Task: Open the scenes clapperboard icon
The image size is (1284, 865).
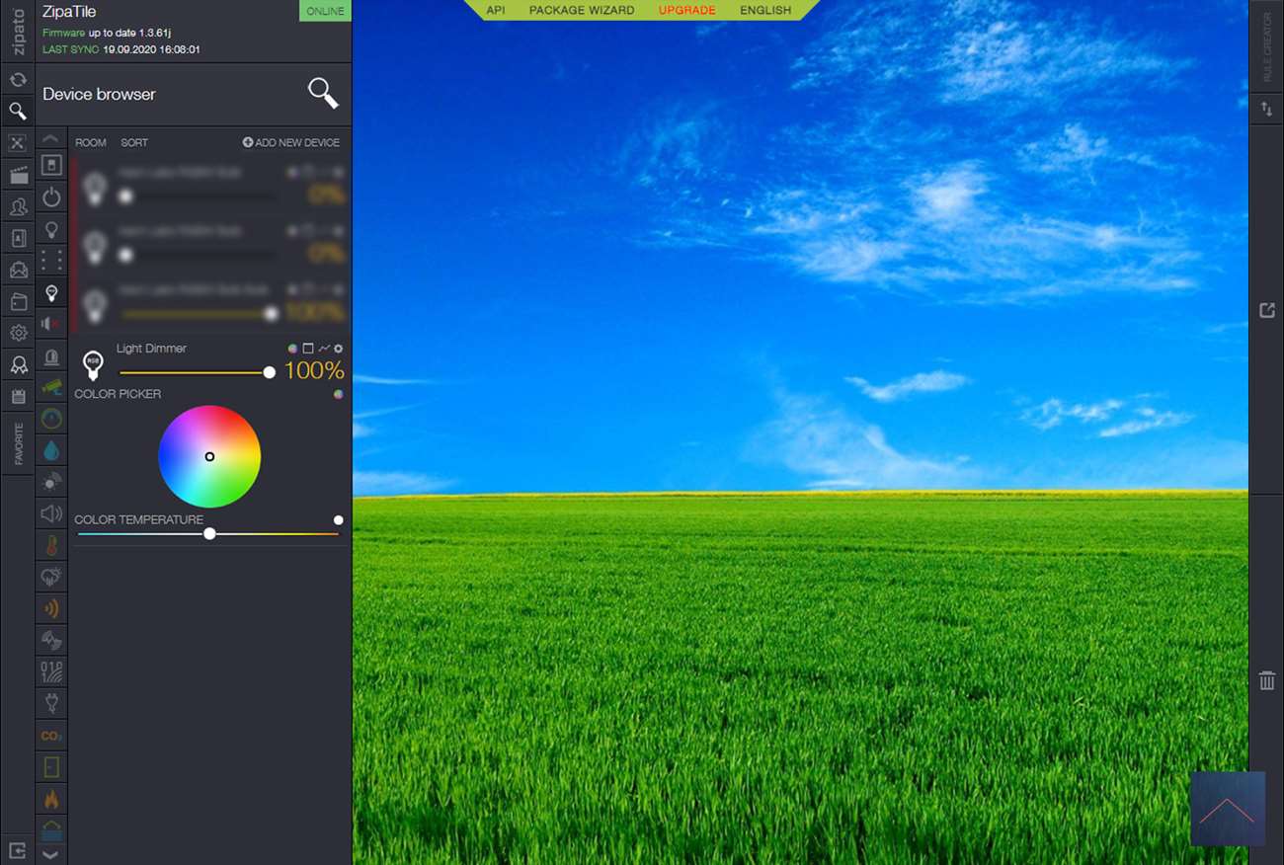Action: tap(17, 176)
